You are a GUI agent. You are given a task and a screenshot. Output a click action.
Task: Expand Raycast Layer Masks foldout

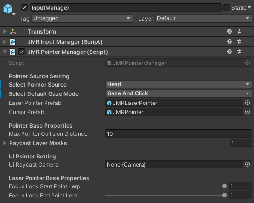coord(5,143)
